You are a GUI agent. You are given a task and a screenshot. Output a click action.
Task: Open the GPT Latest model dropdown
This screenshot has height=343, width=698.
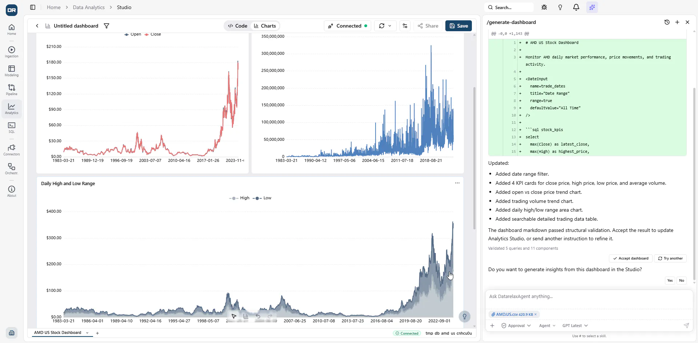pyautogui.click(x=575, y=326)
